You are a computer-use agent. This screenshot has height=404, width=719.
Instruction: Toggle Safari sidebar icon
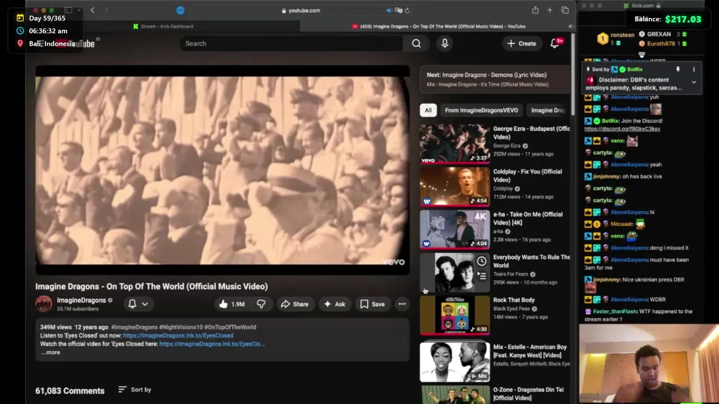[68, 10]
